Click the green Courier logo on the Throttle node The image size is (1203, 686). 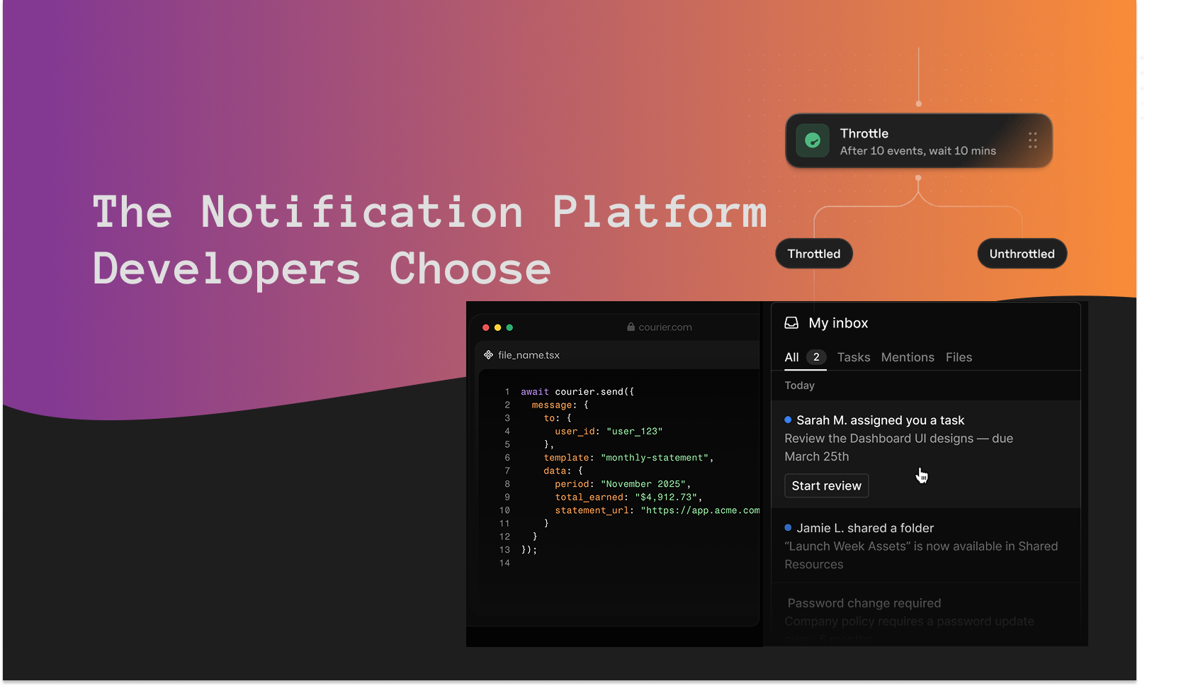point(813,140)
